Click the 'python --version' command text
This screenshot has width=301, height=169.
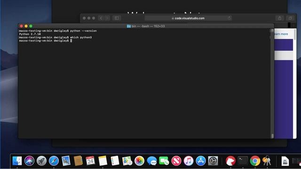[83, 31]
